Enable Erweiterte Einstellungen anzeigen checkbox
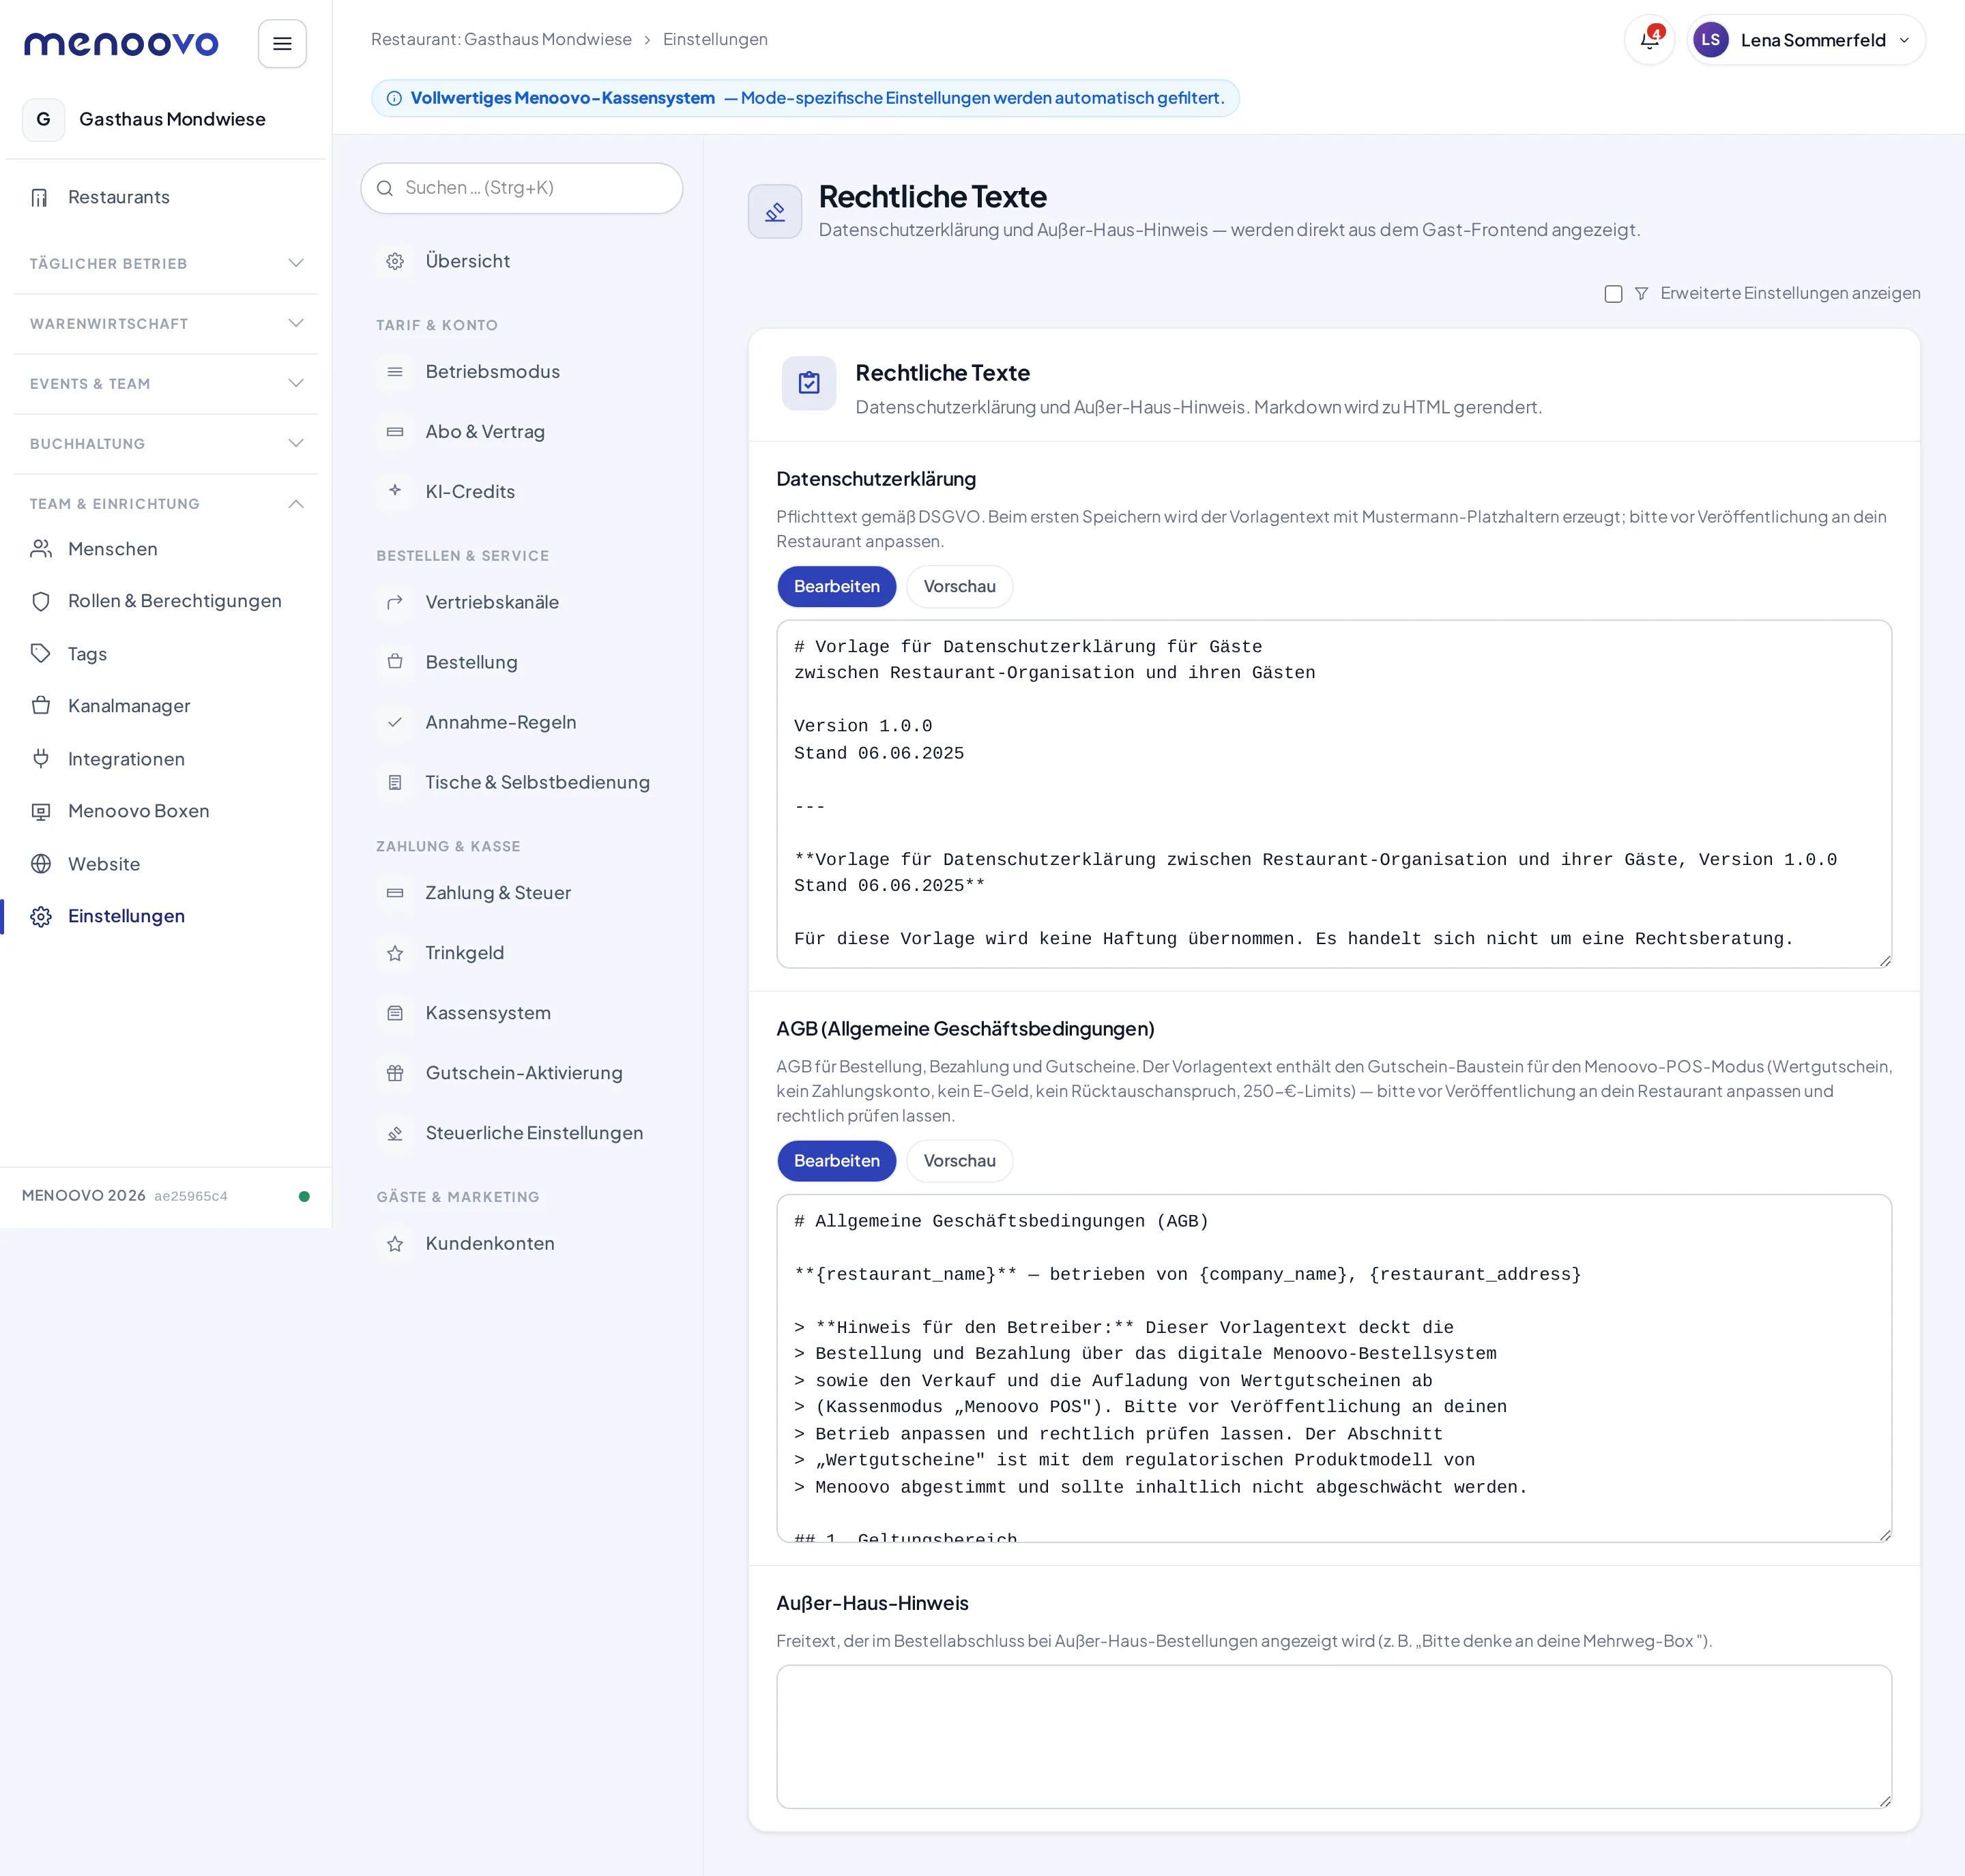Viewport: 1965px width, 1876px height. [x=1613, y=293]
